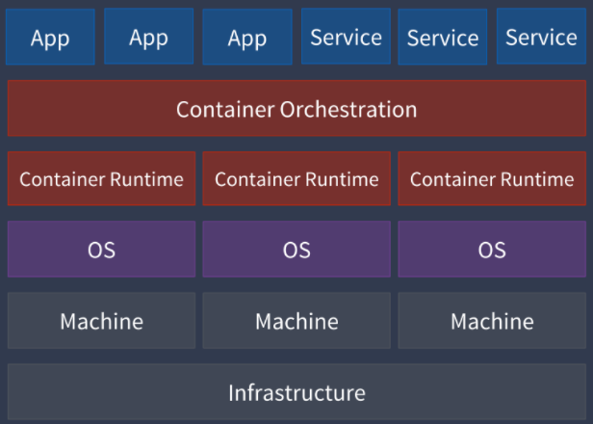Select the first Service box
This screenshot has width=593, height=424.
coord(346,38)
